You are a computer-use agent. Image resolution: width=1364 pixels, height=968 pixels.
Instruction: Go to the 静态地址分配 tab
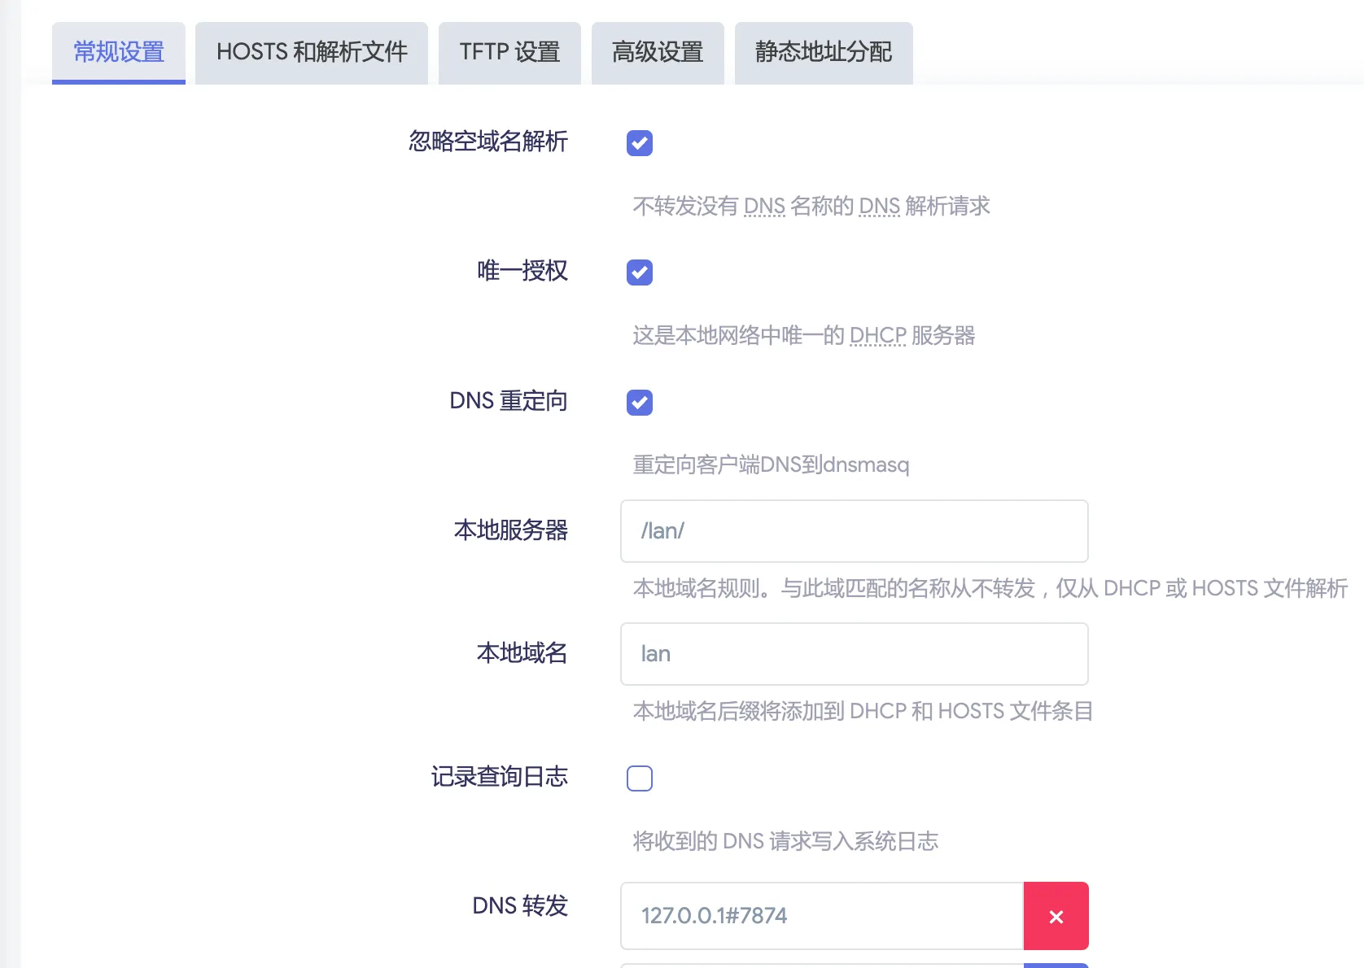824,52
